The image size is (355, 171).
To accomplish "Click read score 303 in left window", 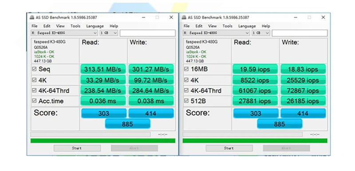I will coord(104,113).
